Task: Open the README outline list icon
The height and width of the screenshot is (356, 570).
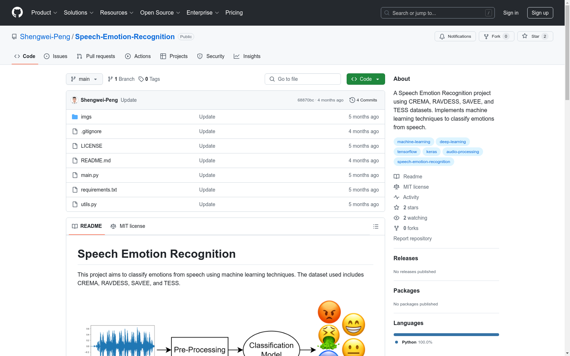Action: (x=375, y=226)
